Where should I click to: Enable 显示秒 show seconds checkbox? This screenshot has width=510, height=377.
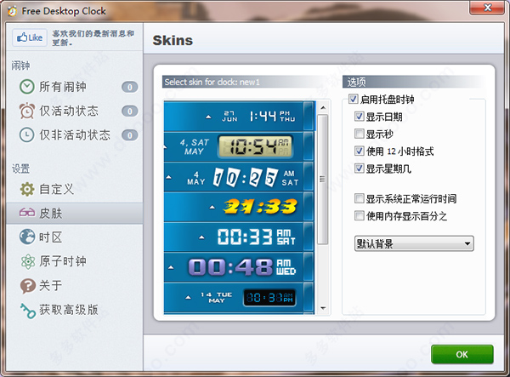pyautogui.click(x=359, y=134)
